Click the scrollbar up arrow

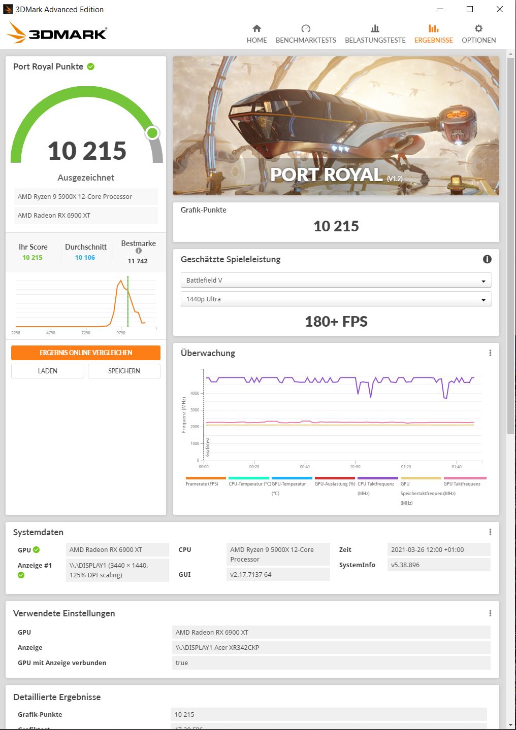coord(511,53)
